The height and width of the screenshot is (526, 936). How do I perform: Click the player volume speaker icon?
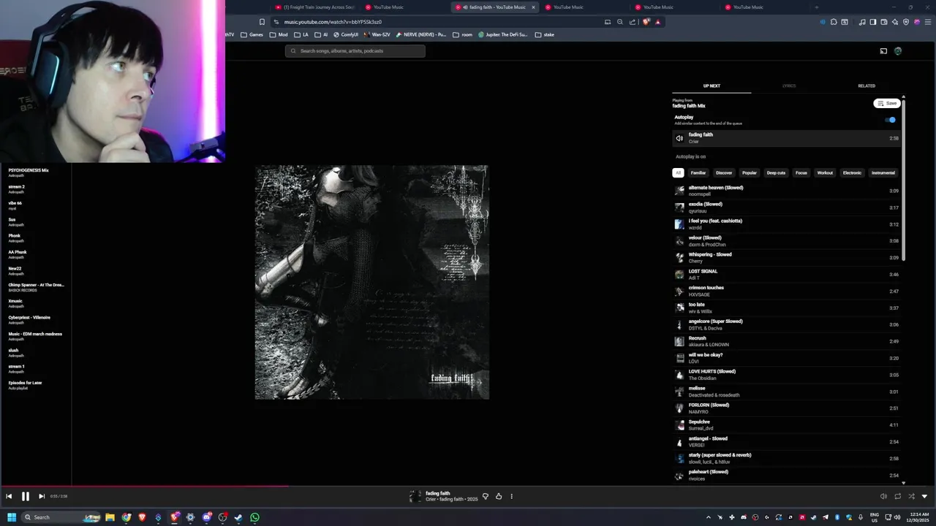click(x=883, y=496)
